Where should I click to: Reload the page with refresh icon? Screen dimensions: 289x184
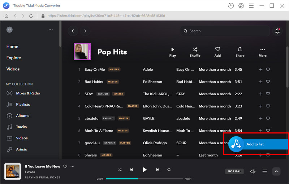tap(31, 16)
